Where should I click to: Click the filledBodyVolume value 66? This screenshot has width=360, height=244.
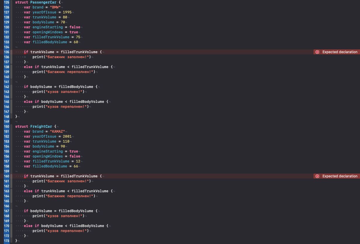76,166
